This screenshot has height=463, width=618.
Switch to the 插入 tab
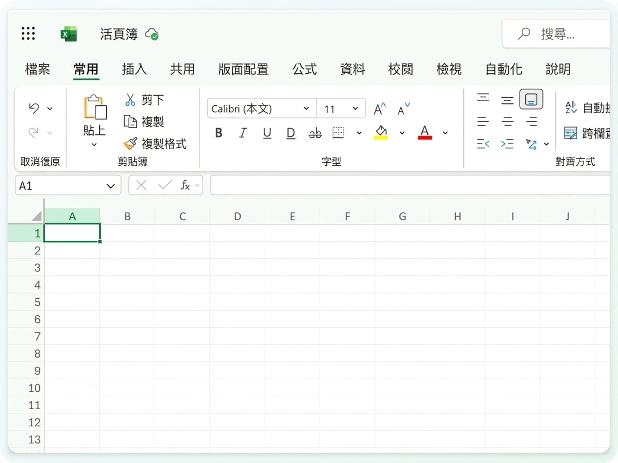pos(134,69)
